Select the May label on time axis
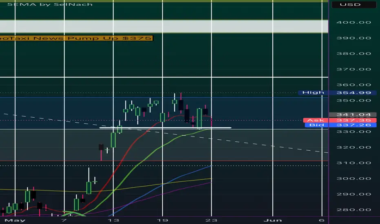380x224 pixels. (x=15, y=220)
